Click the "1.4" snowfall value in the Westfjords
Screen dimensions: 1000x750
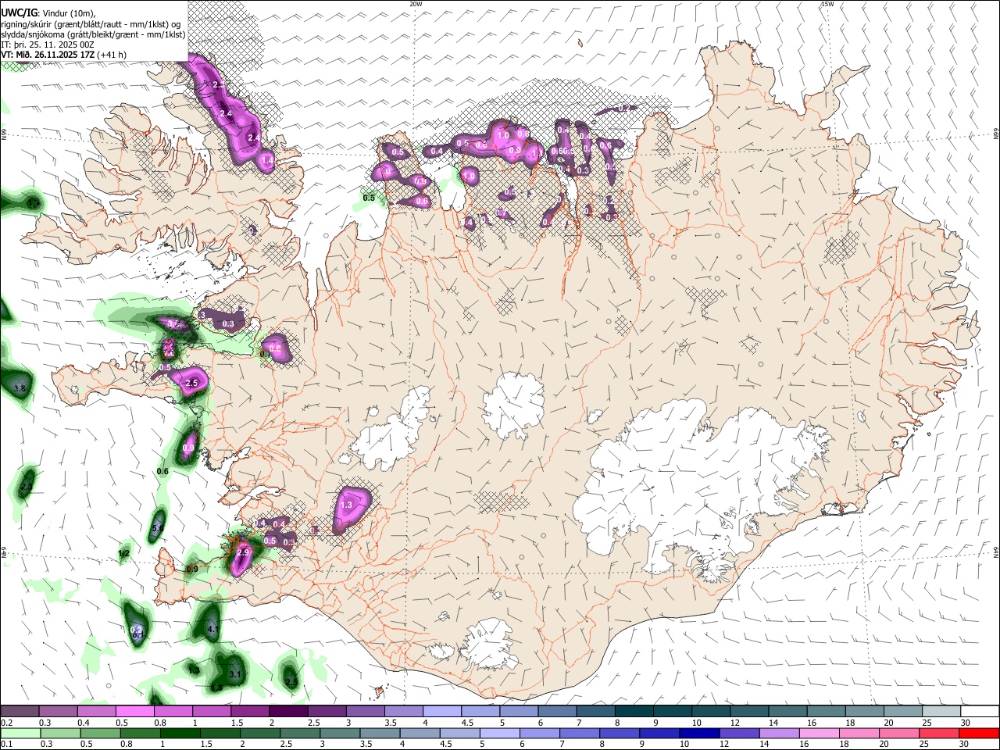click(267, 160)
